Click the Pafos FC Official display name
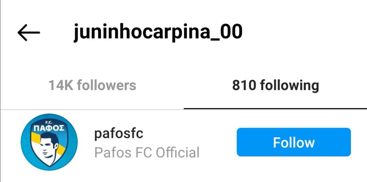 (x=147, y=152)
